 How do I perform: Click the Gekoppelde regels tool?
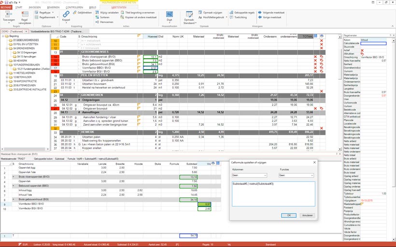pyautogui.click(x=242, y=13)
